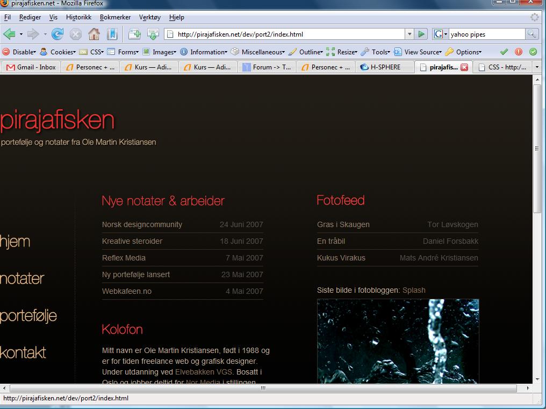Open the bookmarks sidebar icon
Screen dimensions: 546x409
(x=112, y=34)
